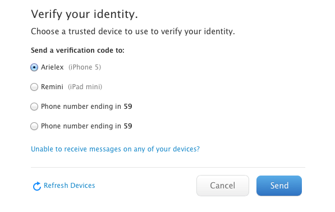Select the Remini radio button
This screenshot has width=335, height=212.
click(x=34, y=87)
